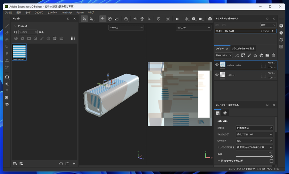
Task: Toggle hidden-geometry dashed eye icon in toolbar
Action: 168,19
